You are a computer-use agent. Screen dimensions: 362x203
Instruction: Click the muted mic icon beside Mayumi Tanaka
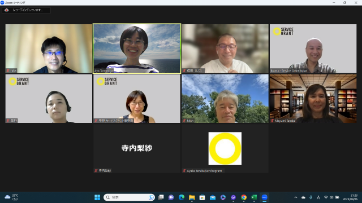272,121
